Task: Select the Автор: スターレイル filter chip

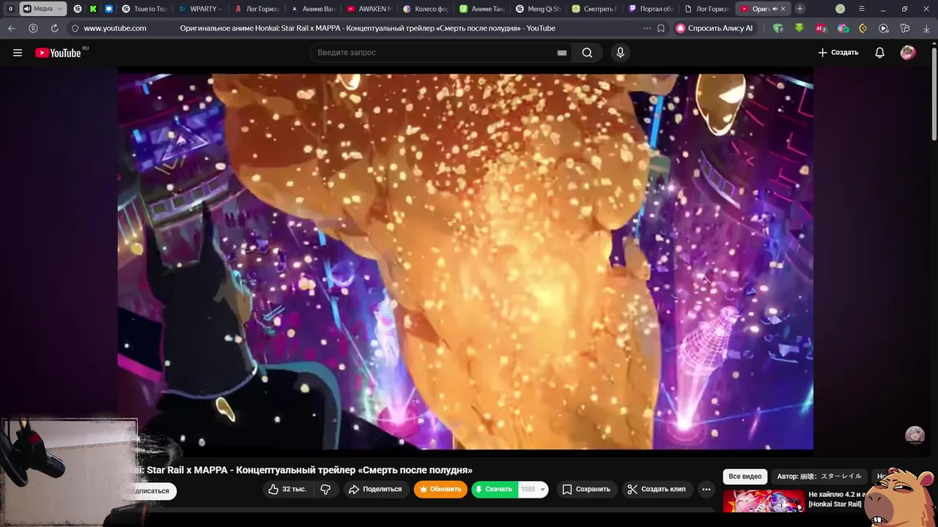Action: pos(819,476)
